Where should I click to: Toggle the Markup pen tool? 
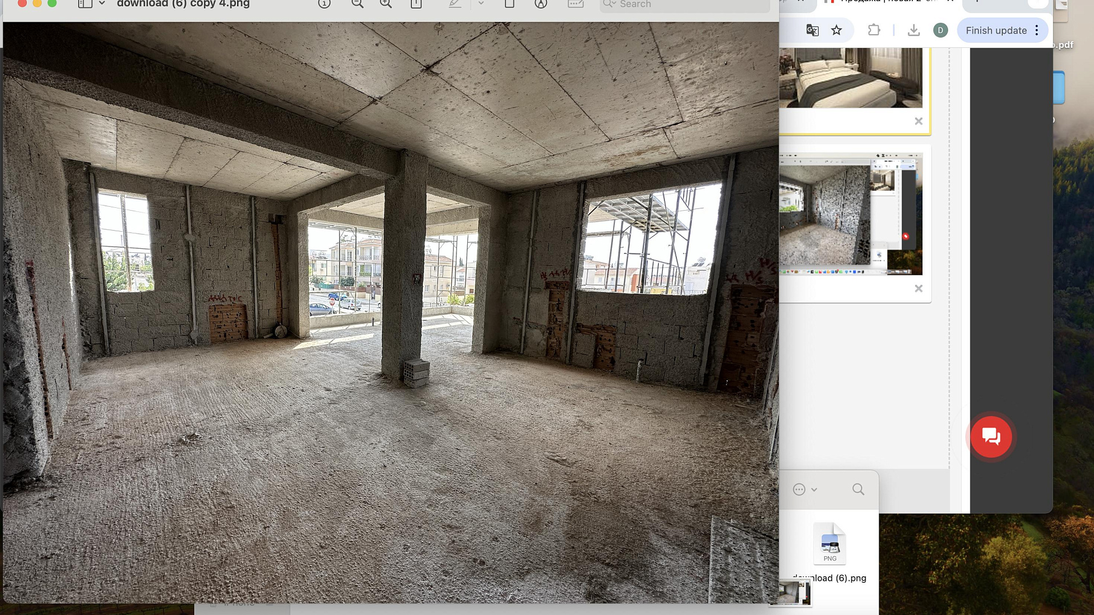pos(455,4)
